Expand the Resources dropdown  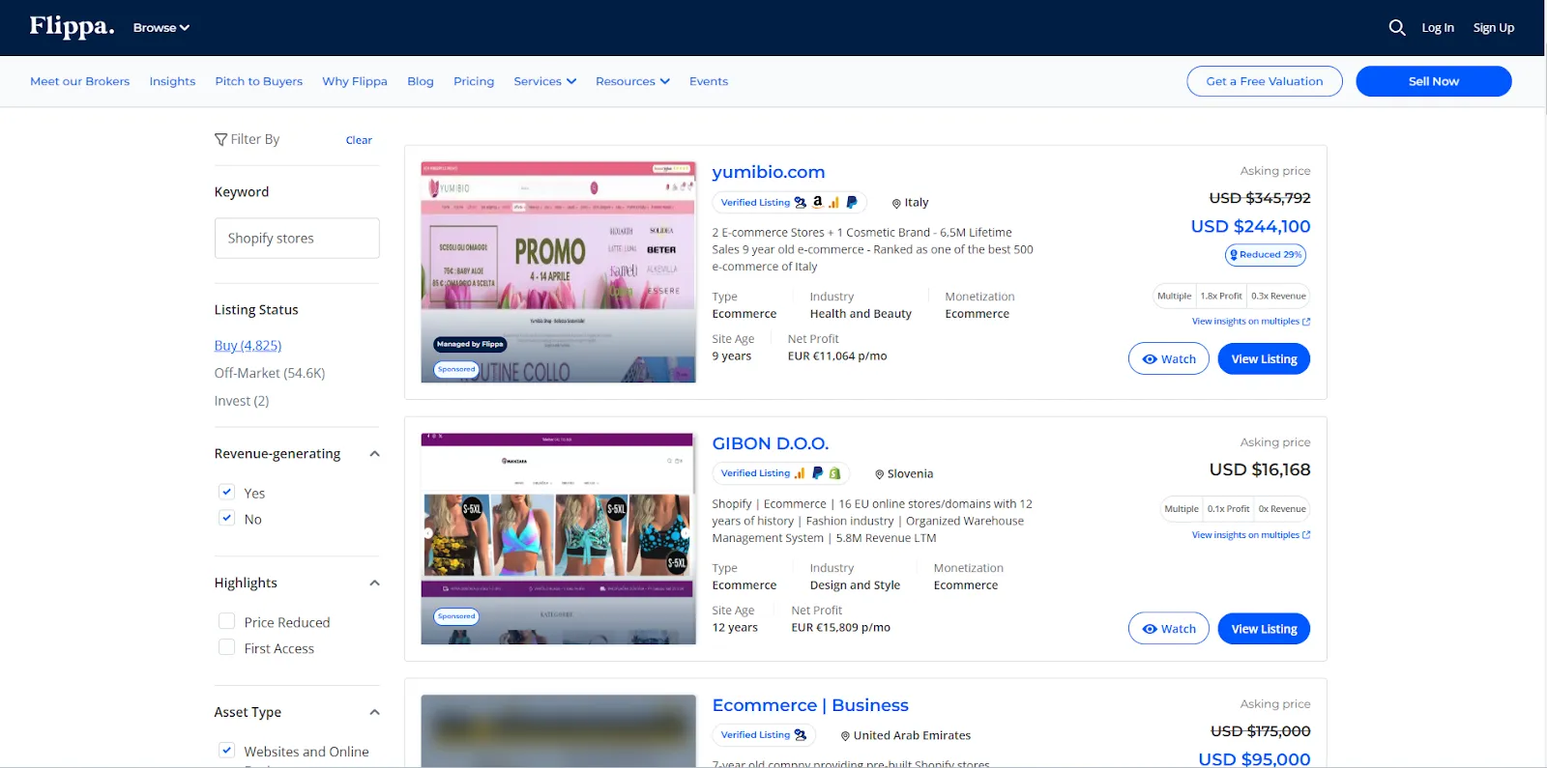point(632,81)
